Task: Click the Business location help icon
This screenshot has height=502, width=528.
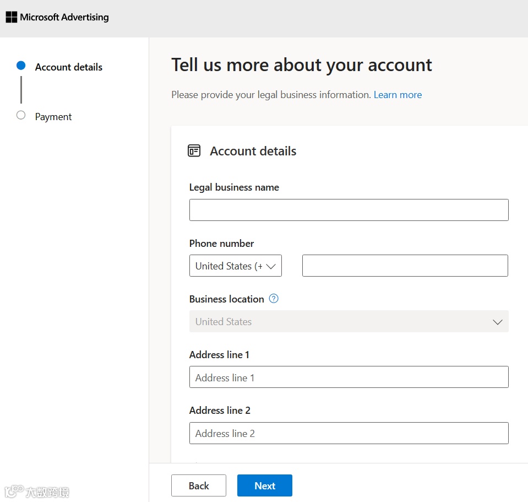Action: [274, 299]
